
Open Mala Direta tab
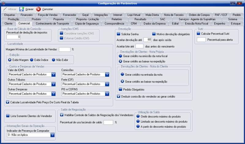point(152,15)
